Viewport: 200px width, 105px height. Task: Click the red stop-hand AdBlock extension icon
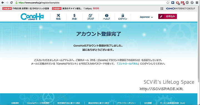(178, 3)
